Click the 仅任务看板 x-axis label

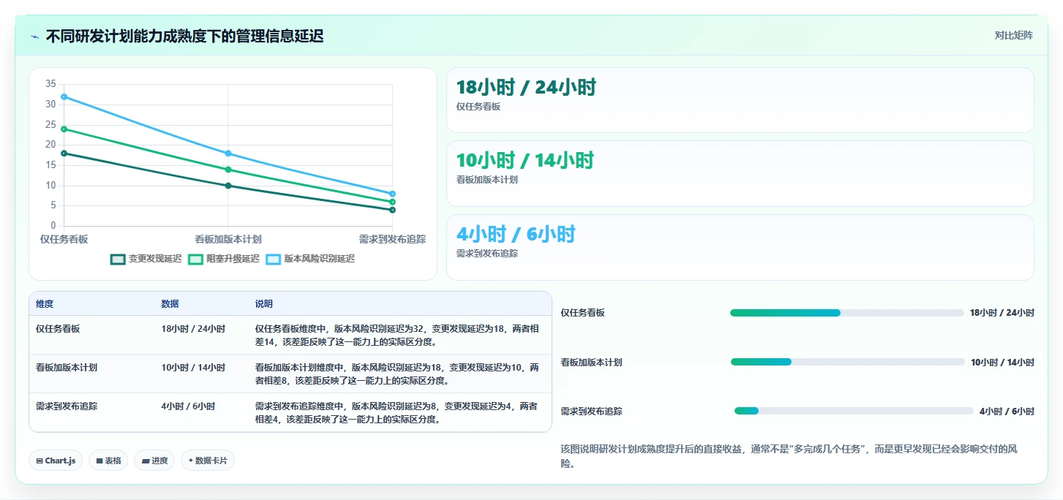tap(64, 239)
